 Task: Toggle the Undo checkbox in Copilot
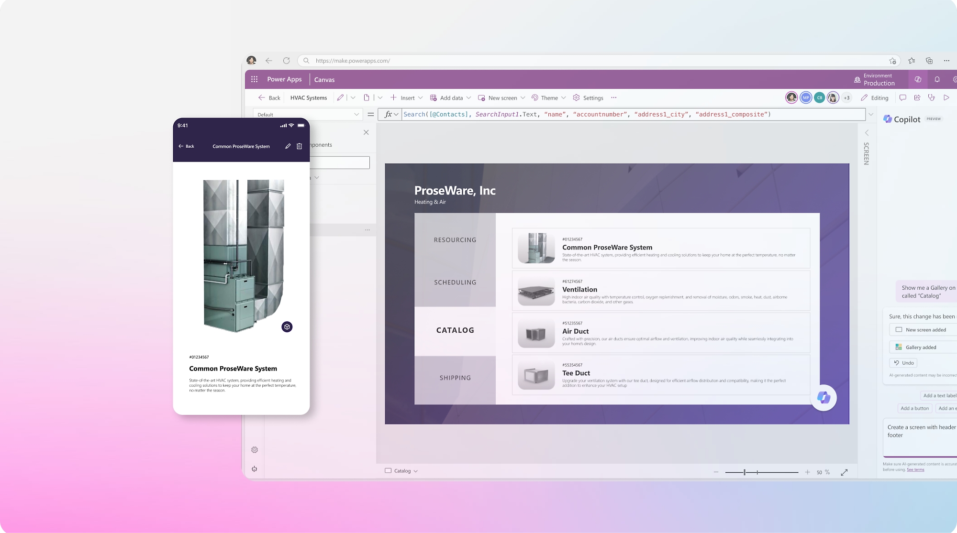(x=903, y=362)
